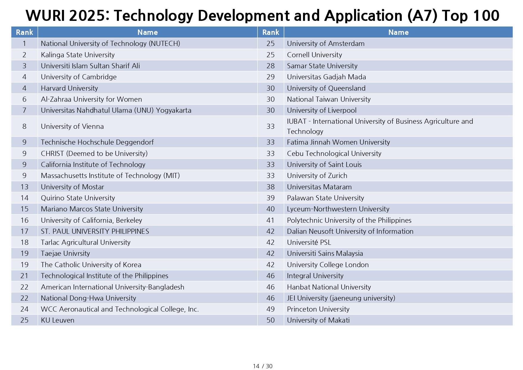Click Harvard University entry

tap(69, 88)
